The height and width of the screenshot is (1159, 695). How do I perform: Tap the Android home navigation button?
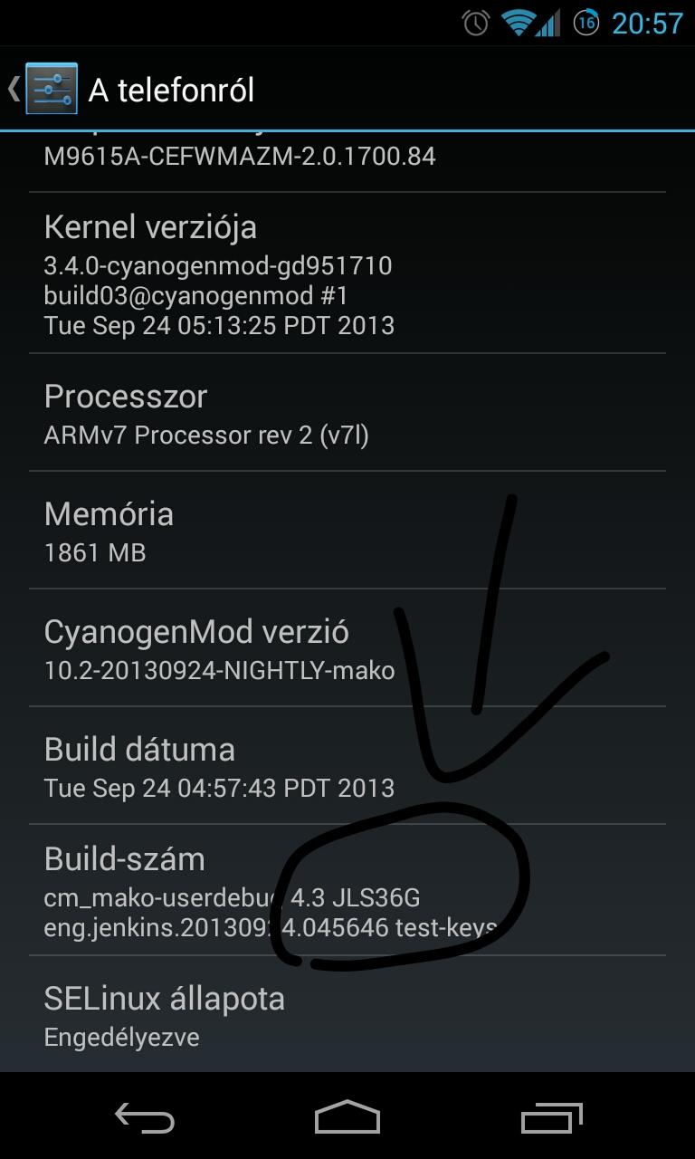pos(347,1117)
